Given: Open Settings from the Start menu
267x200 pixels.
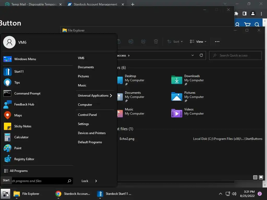Looking at the screenshot, I should pyautogui.click(x=83, y=124).
